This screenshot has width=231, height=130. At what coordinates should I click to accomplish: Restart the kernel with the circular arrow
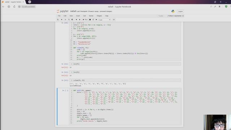tap(93, 19)
